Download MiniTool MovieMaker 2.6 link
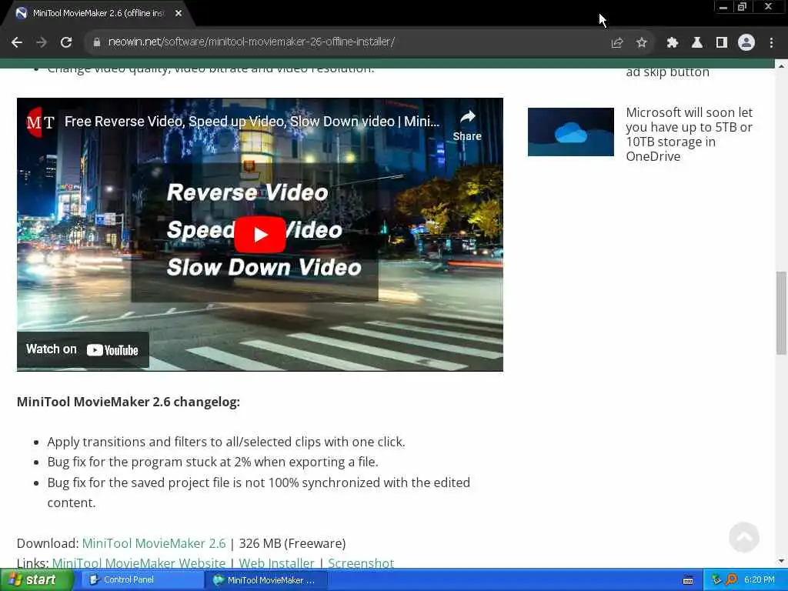This screenshot has width=788, height=591. [x=154, y=543]
